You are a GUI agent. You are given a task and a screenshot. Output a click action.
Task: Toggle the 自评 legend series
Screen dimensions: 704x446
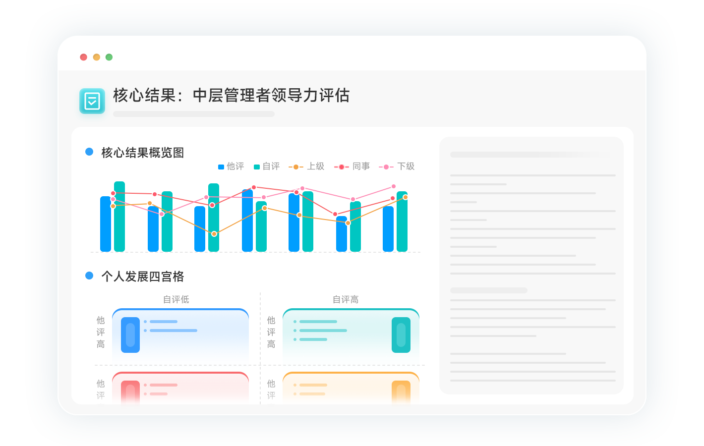point(267,167)
